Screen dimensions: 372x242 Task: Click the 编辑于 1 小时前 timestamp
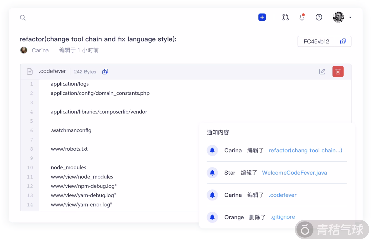click(79, 50)
